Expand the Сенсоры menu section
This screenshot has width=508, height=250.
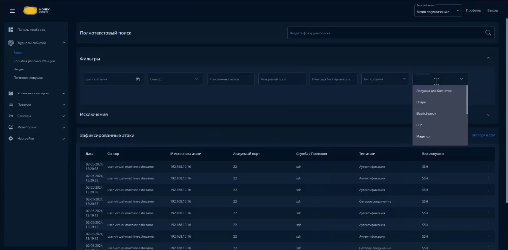click(x=64, y=116)
